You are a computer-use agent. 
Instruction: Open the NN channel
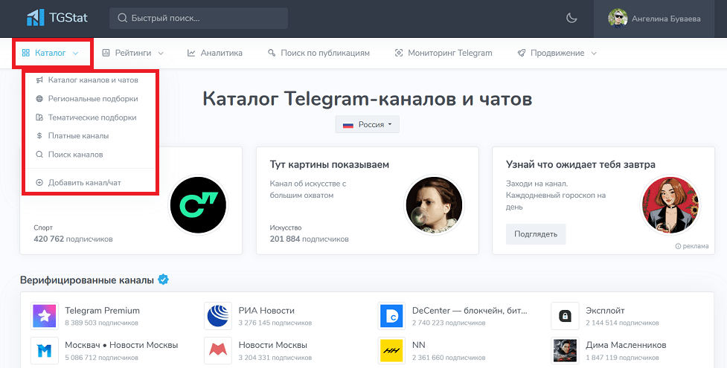click(x=419, y=345)
